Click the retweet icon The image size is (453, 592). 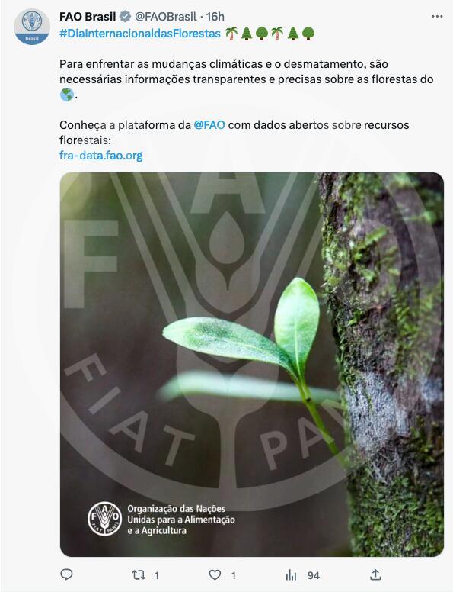coord(139,575)
